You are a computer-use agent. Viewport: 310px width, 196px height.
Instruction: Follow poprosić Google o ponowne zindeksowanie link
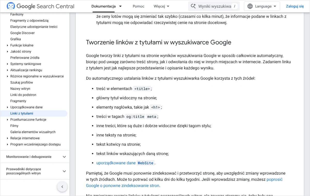184,183
